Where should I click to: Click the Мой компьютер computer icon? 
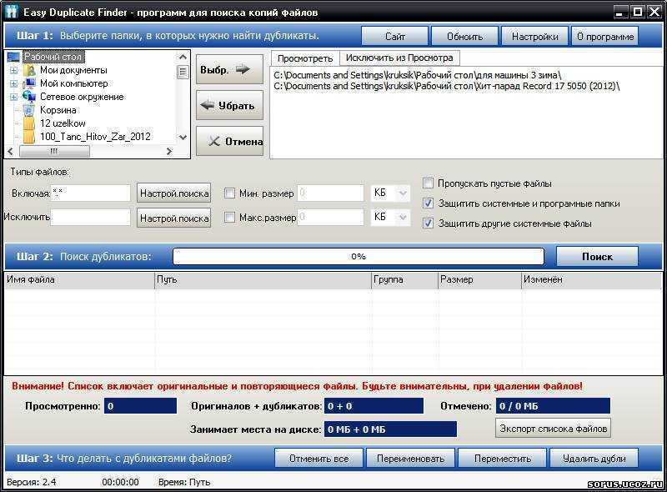[x=29, y=83]
